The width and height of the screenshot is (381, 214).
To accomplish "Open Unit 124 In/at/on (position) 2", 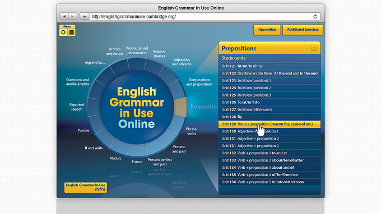I will coord(270,88).
